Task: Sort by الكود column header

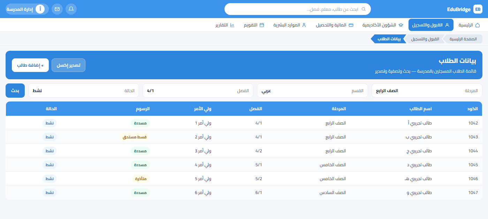Action: [x=472, y=109]
